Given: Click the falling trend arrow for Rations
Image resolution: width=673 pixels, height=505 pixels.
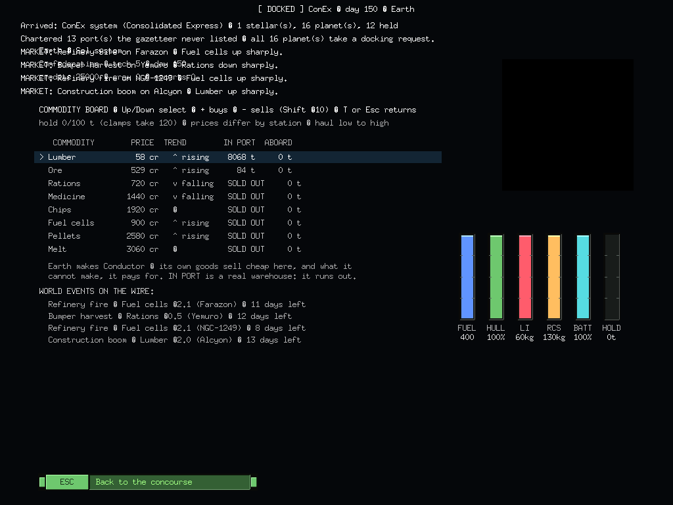Looking at the screenshot, I should 175,184.
